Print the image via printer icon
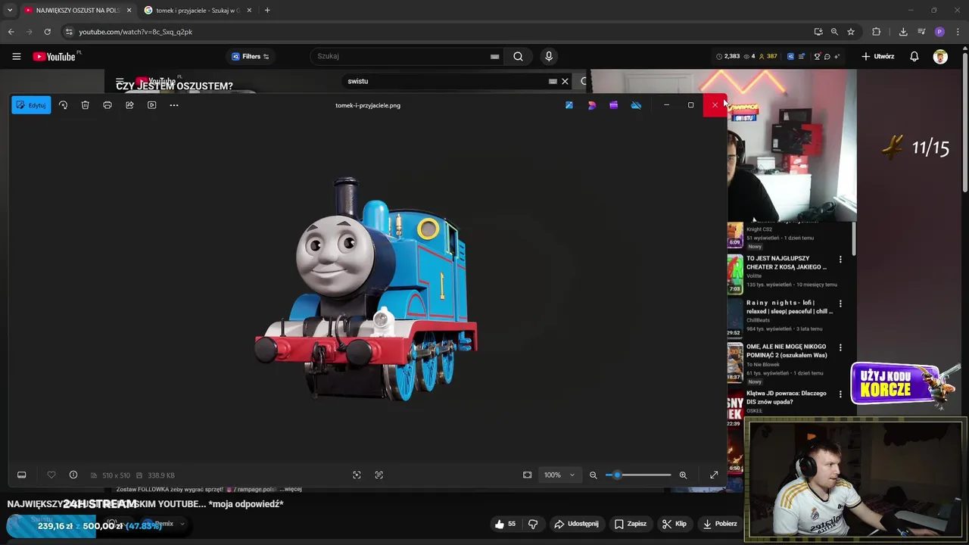Image resolution: width=969 pixels, height=545 pixels. [x=107, y=105]
